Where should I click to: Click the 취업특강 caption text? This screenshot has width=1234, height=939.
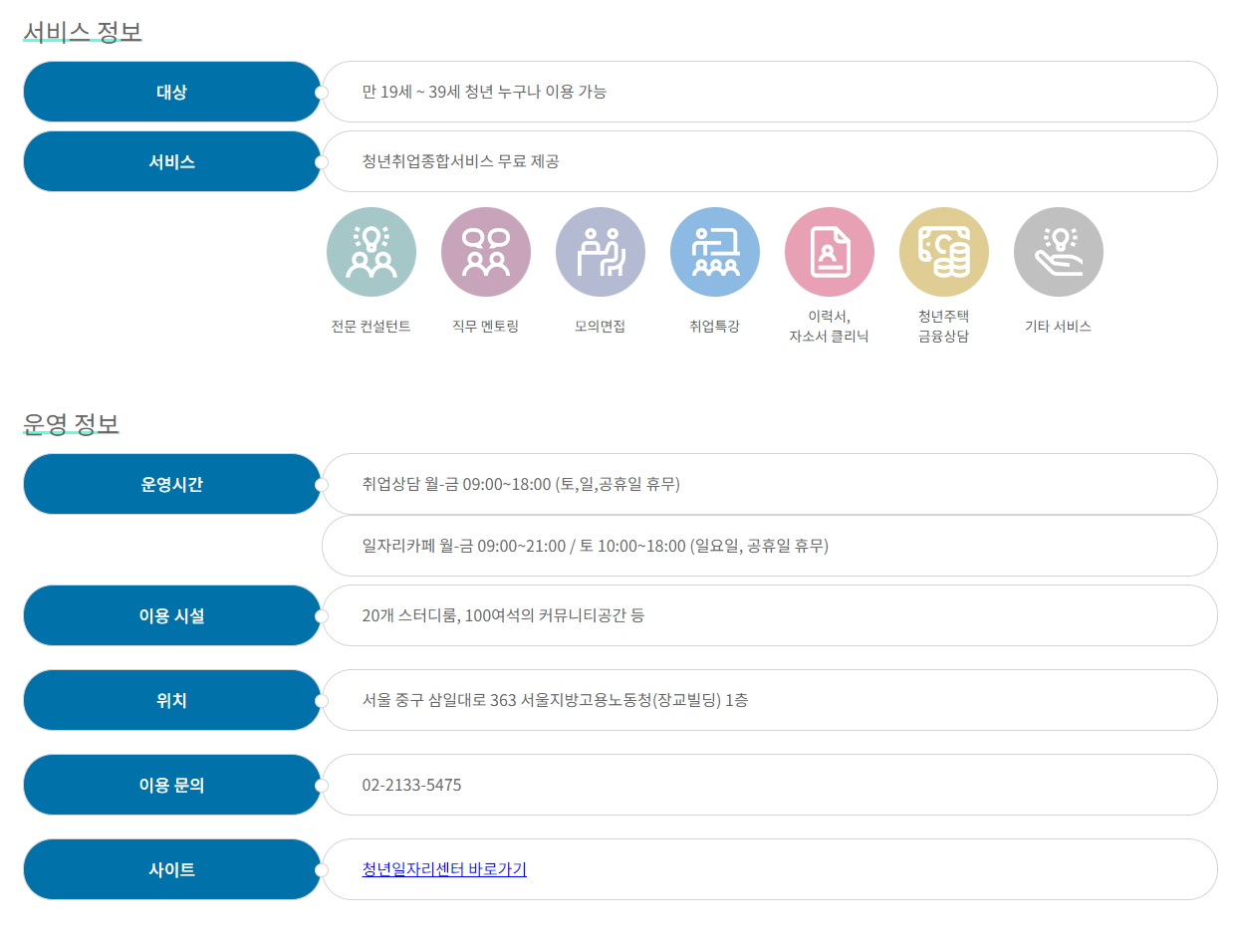pos(714,326)
